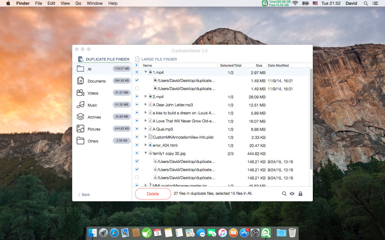385x240 pixels.
Task: Uncheck first file path under 1.mp4
Action: tap(137, 80)
